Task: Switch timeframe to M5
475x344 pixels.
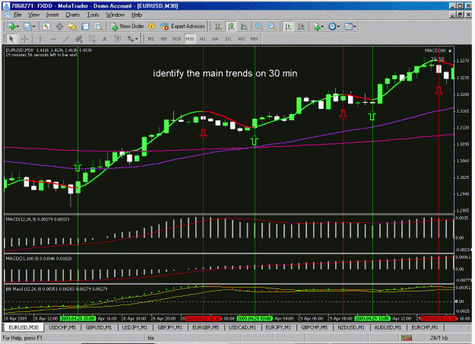Action: pyautogui.click(x=163, y=39)
